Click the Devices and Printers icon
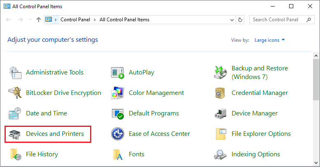The width and height of the screenshot is (320, 167). coord(15,134)
